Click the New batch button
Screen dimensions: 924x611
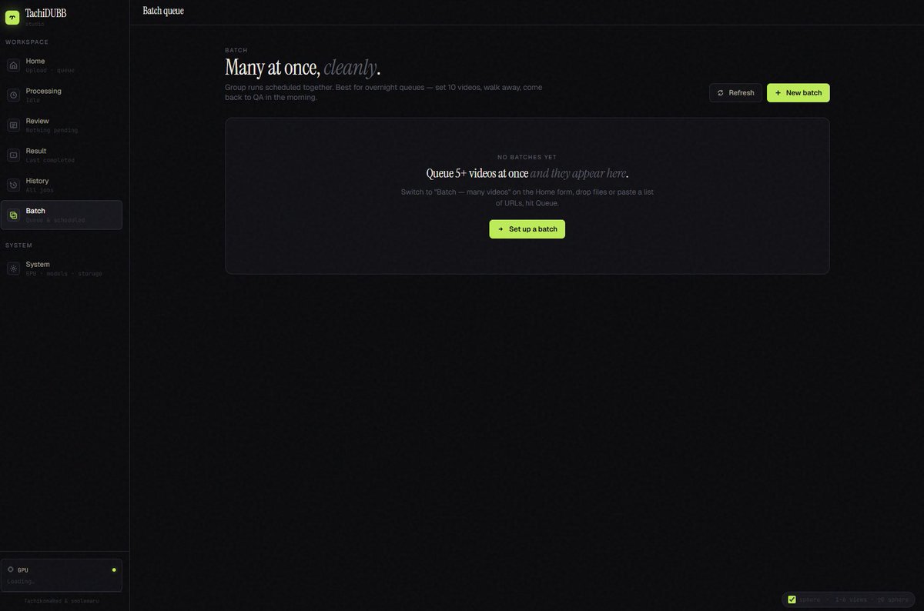click(x=798, y=93)
